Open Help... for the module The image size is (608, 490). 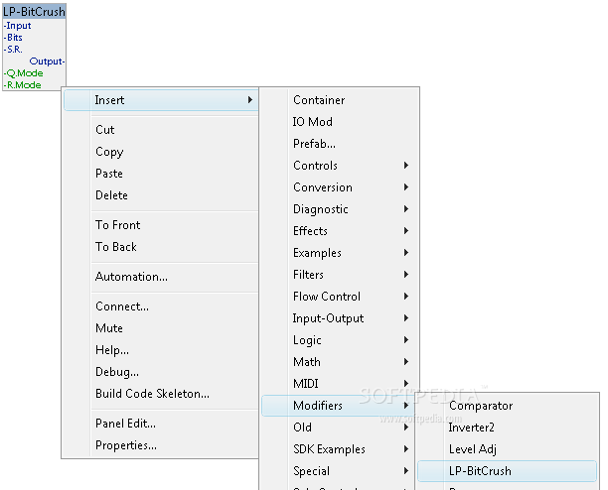point(161,350)
